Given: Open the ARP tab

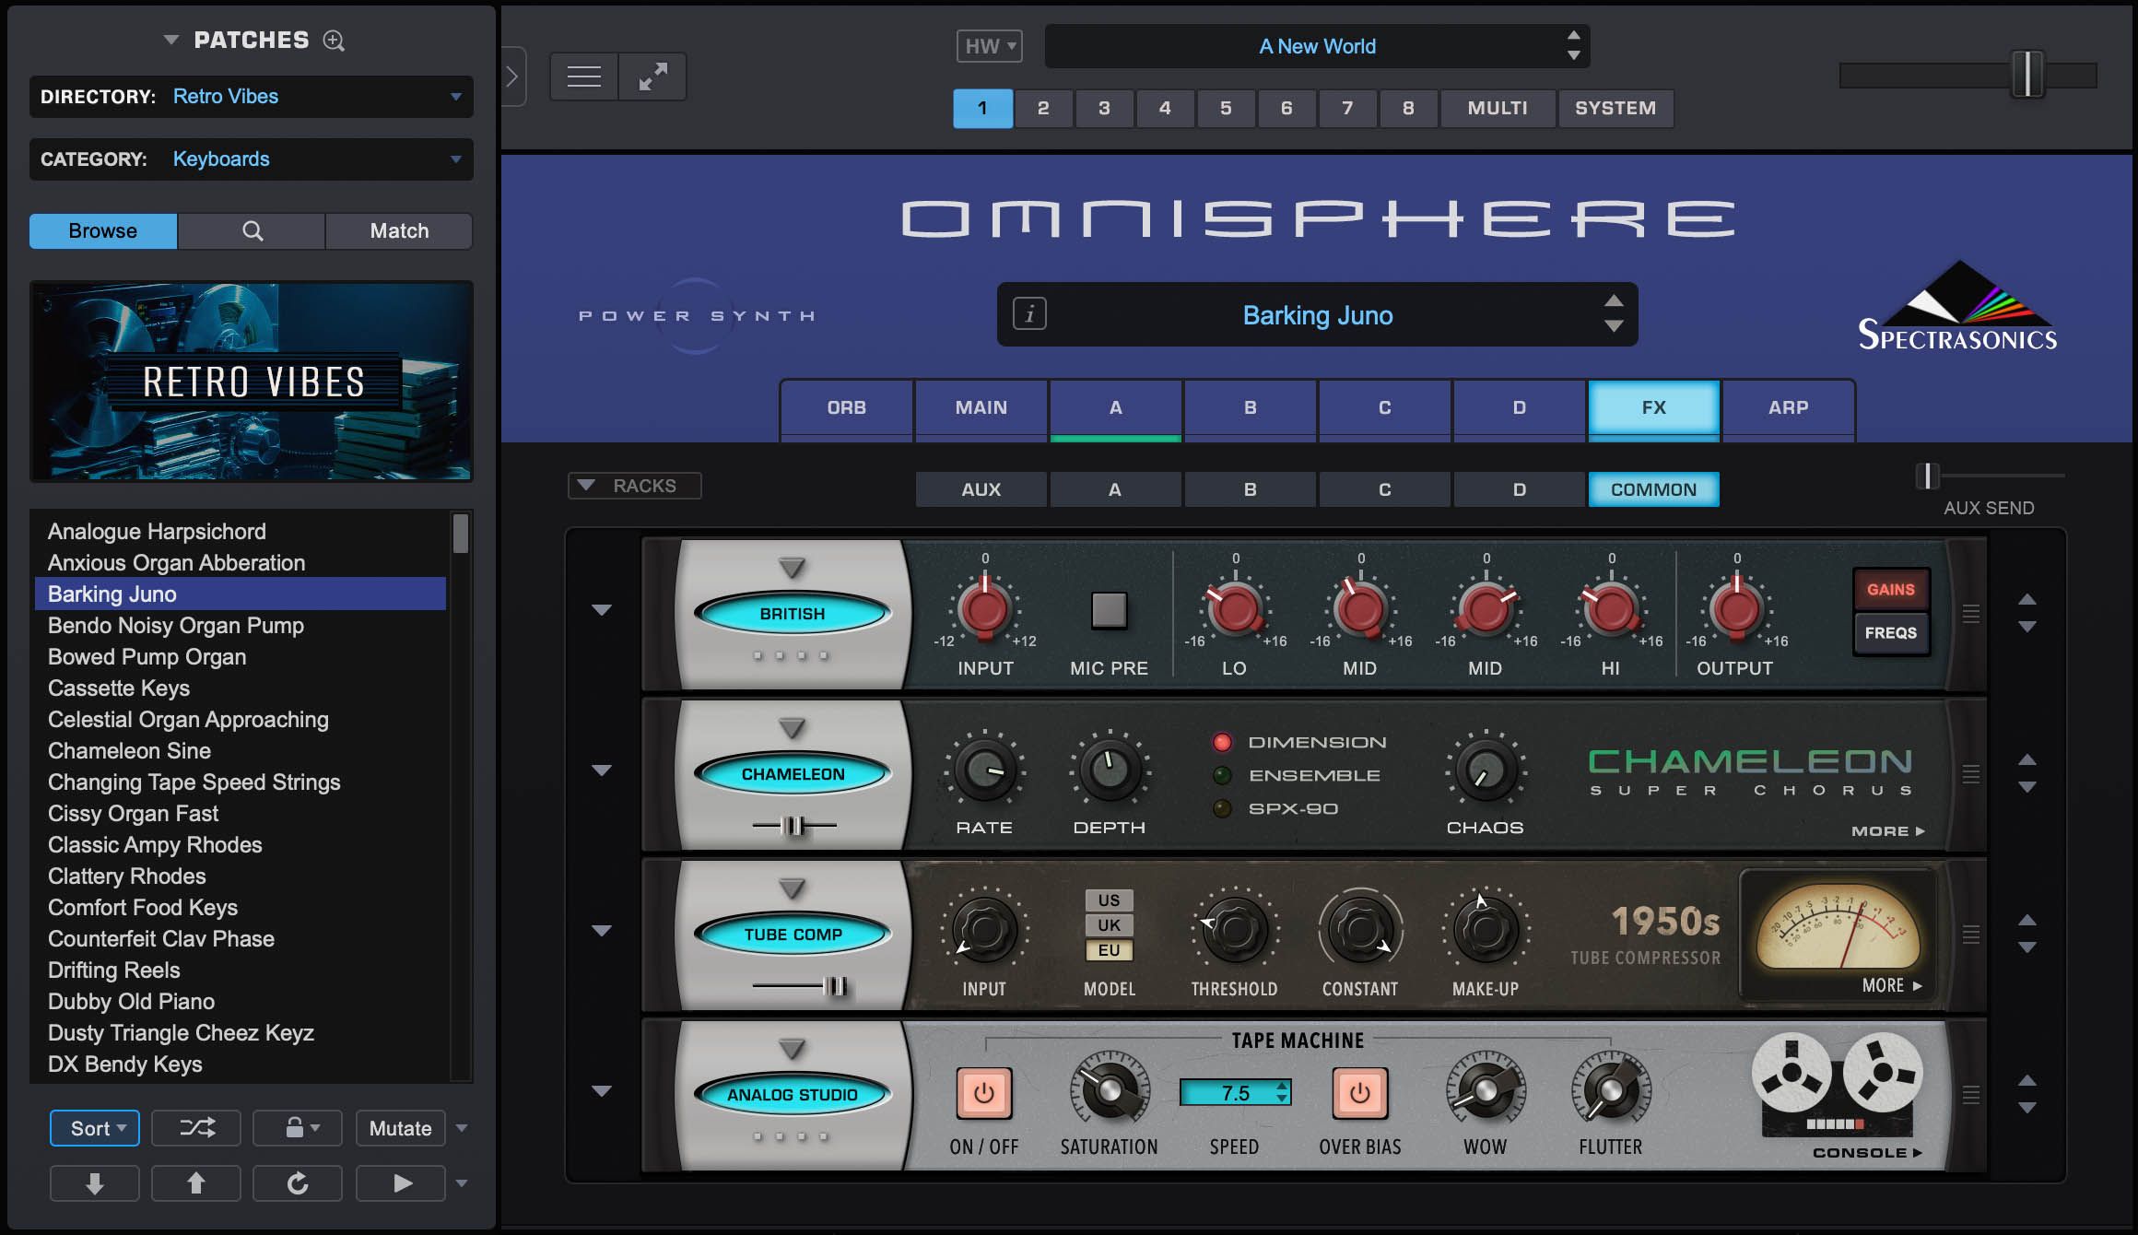Looking at the screenshot, I should 1788,407.
